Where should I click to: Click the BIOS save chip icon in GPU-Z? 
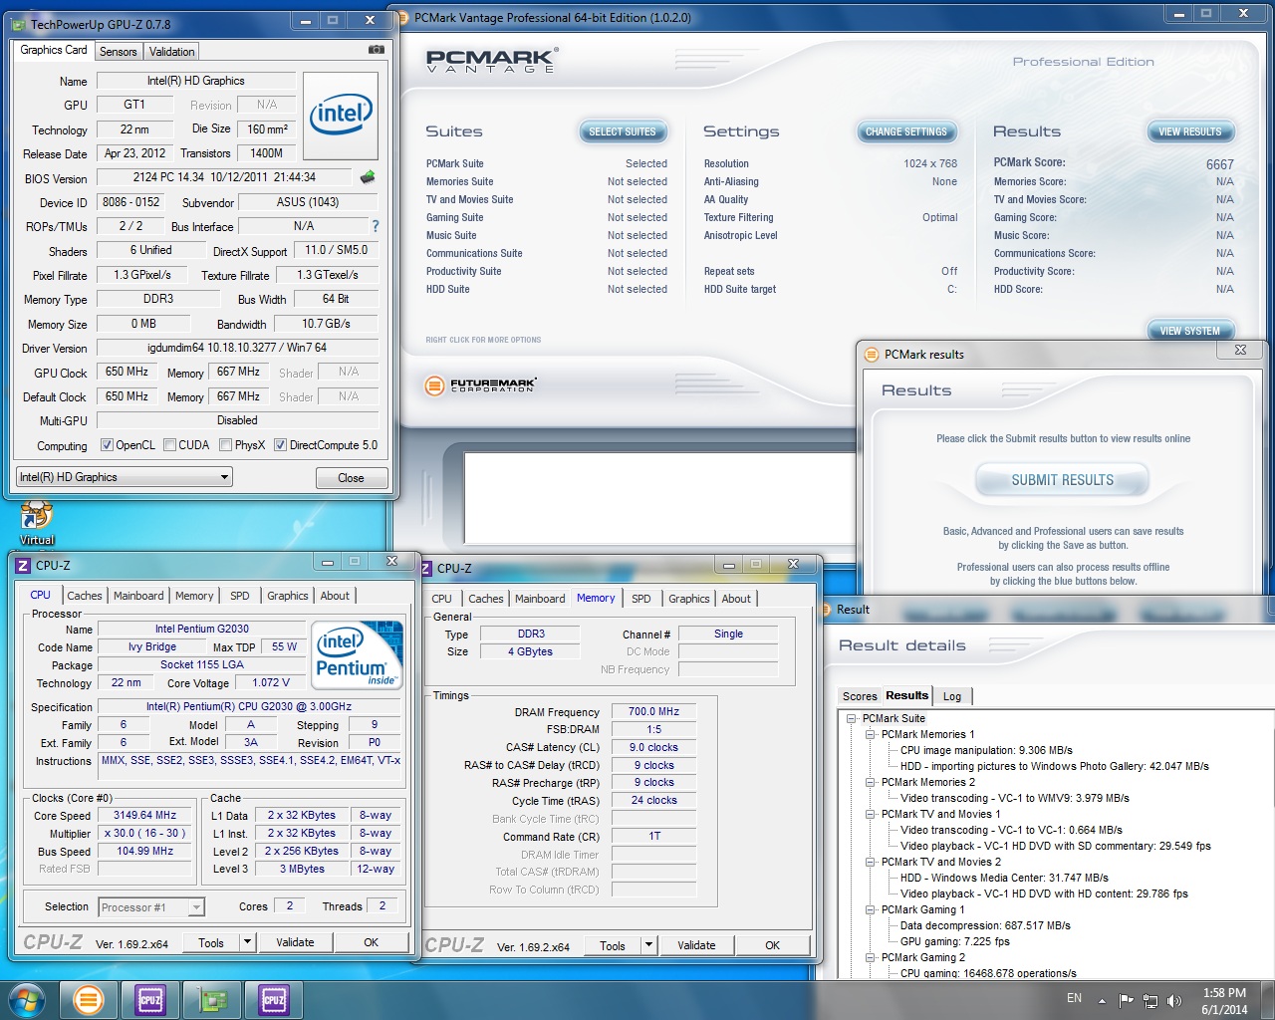[368, 177]
